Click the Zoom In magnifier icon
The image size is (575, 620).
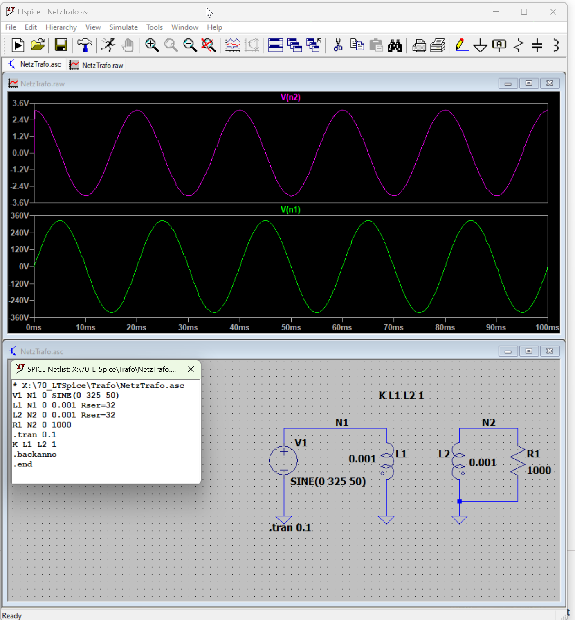click(x=152, y=45)
